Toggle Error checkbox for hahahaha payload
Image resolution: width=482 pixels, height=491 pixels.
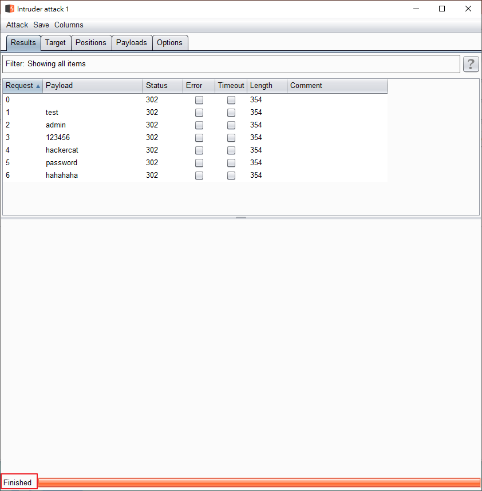coord(199,175)
